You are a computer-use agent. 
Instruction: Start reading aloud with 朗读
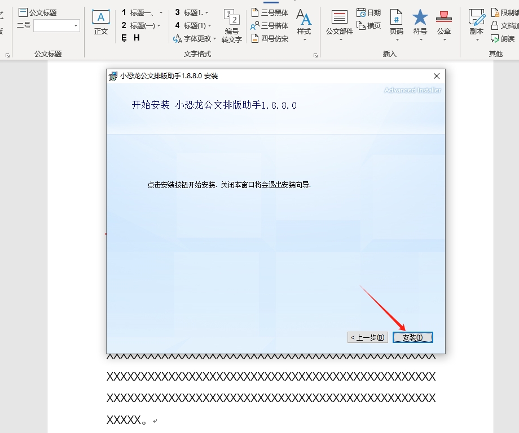point(507,39)
